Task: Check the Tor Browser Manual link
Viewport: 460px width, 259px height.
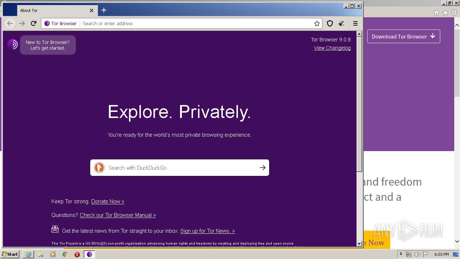Action: click(x=118, y=215)
